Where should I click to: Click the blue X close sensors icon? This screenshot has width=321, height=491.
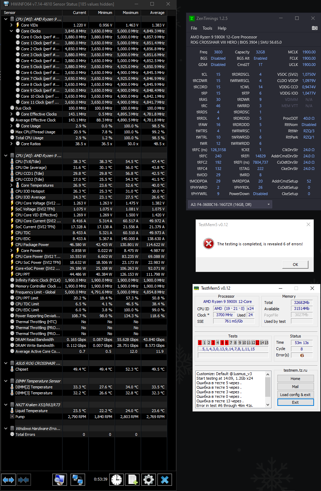[165, 480]
